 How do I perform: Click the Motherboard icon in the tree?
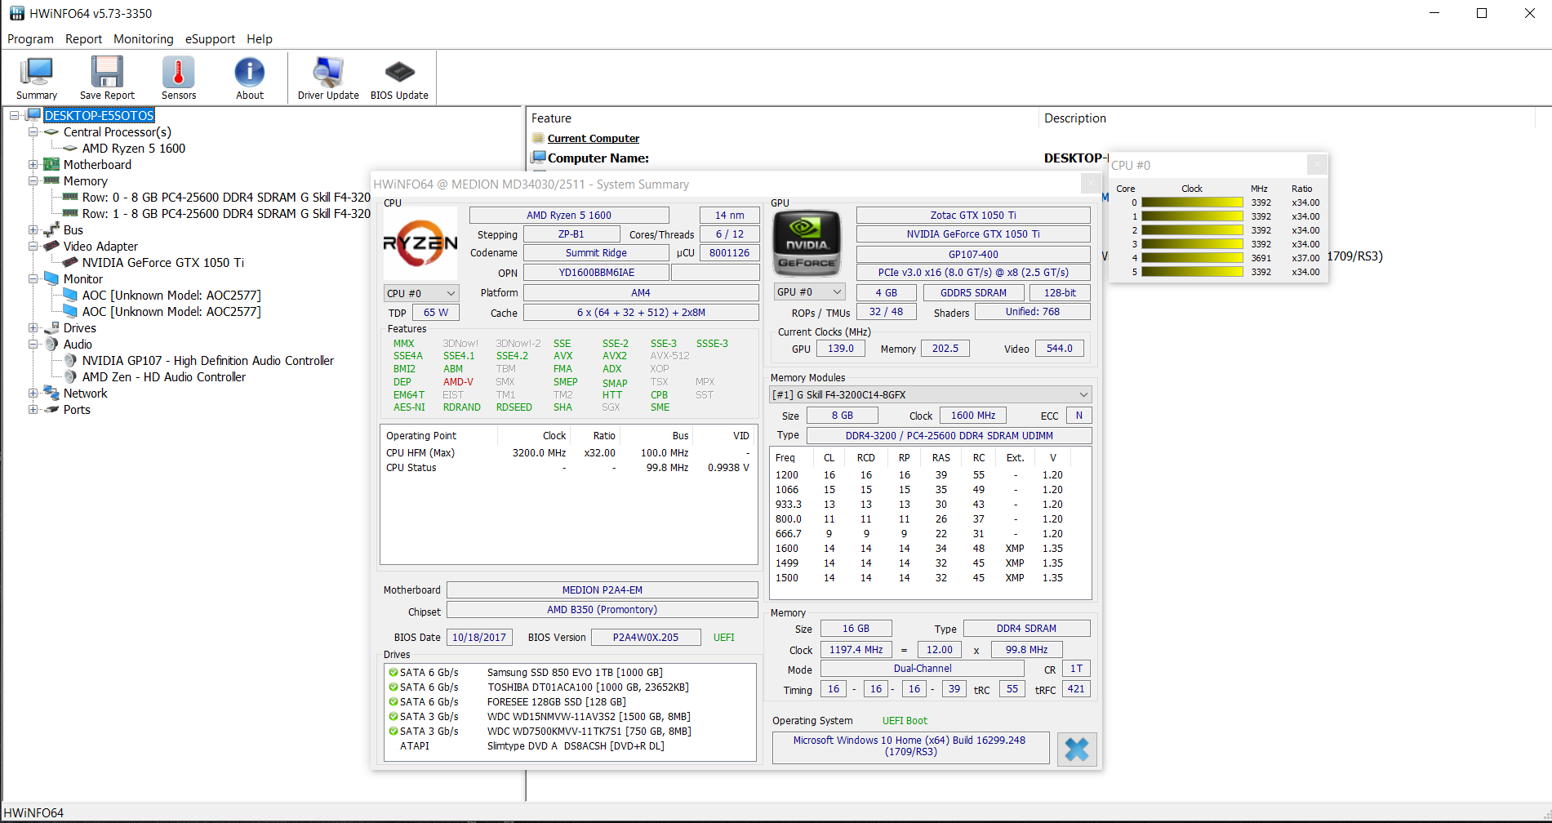click(x=51, y=165)
